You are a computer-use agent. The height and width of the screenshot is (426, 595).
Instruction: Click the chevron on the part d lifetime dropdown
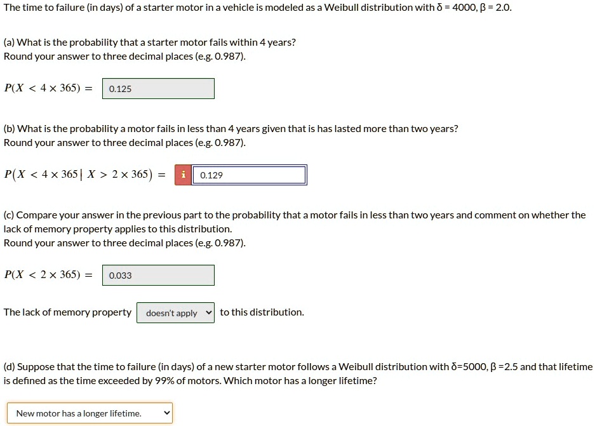166,413
